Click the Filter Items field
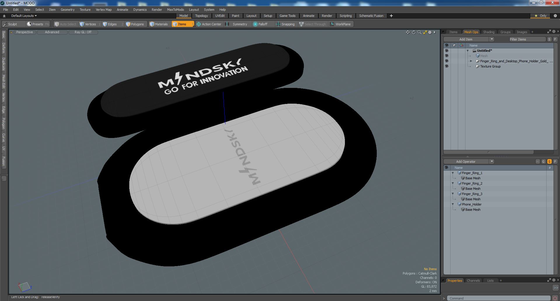The height and width of the screenshot is (301, 560). click(527, 39)
